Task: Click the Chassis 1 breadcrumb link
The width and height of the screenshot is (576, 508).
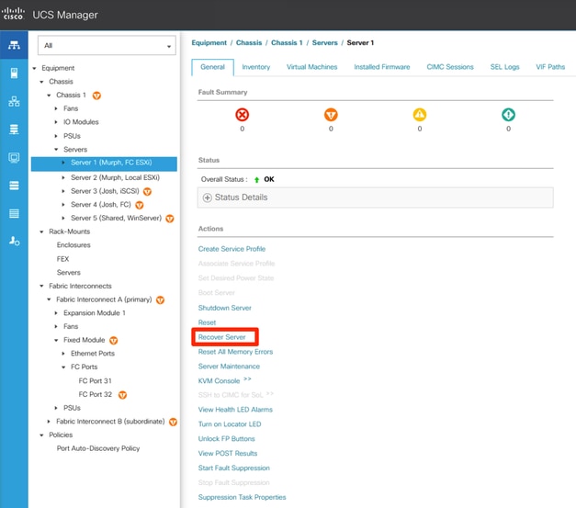Action: (x=287, y=43)
